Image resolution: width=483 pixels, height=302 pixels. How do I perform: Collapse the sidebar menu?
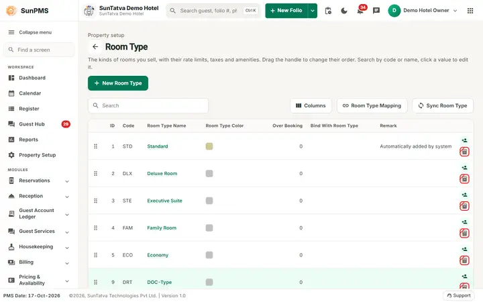click(x=30, y=32)
